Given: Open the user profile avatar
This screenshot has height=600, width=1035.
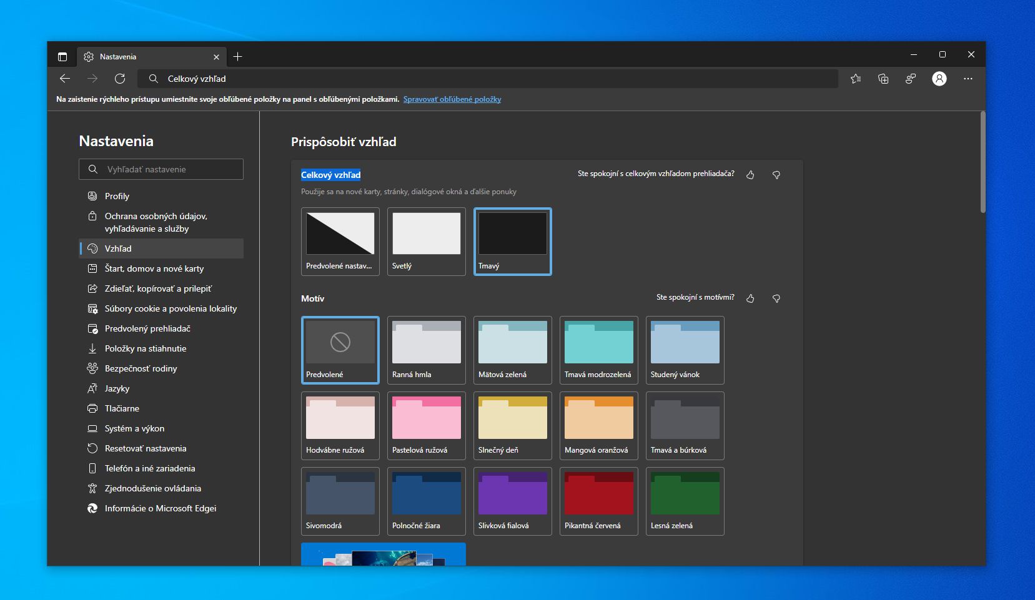Looking at the screenshot, I should pos(939,79).
